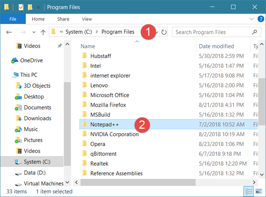Click the New Folder icon in title bar

(x=30, y=7)
